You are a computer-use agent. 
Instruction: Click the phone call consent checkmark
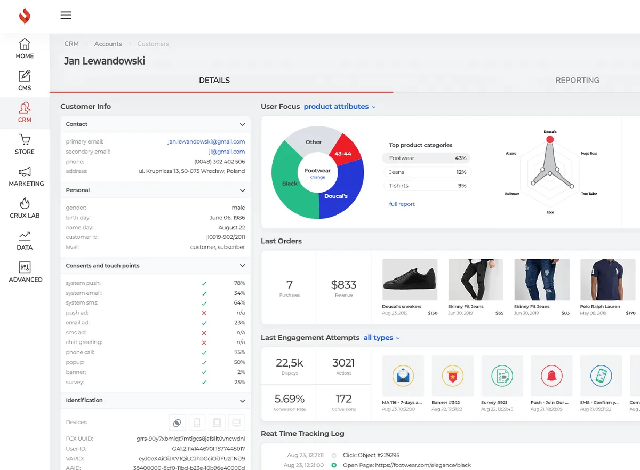204,353
